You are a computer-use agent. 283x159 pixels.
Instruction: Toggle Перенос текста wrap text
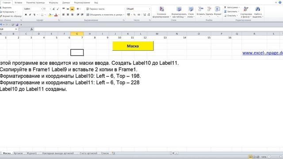96,9
